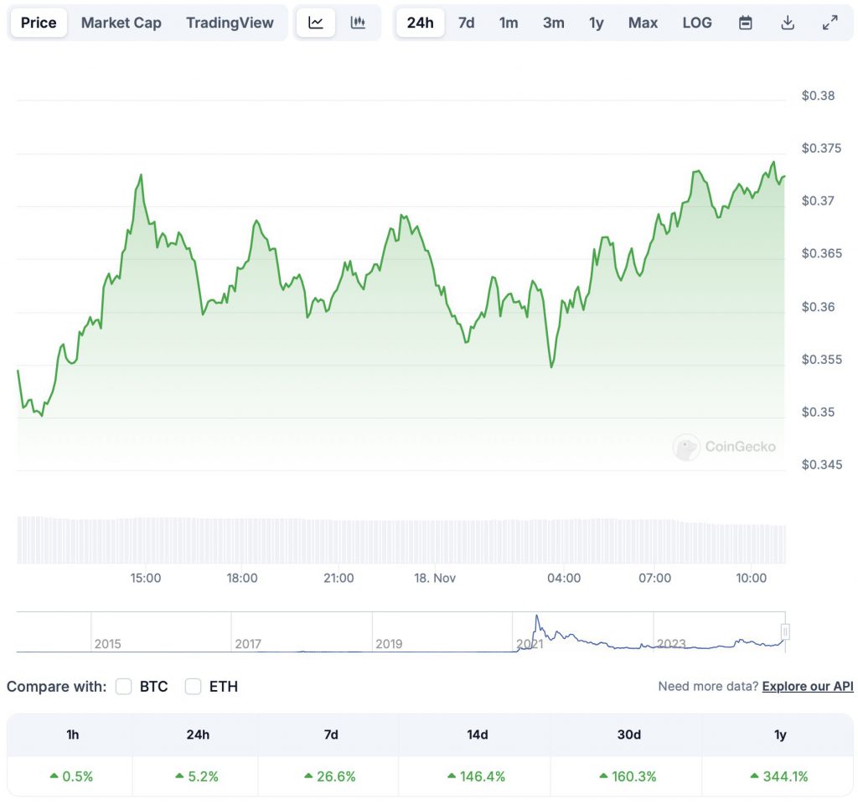Open the TradingView tab
The image size is (858, 805).
pos(230,23)
